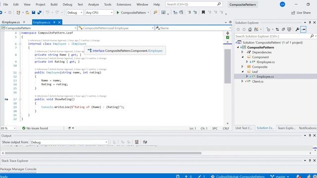The width and height of the screenshot is (317, 178).
Task: Click No issues found indicator
Action: pos(35,128)
